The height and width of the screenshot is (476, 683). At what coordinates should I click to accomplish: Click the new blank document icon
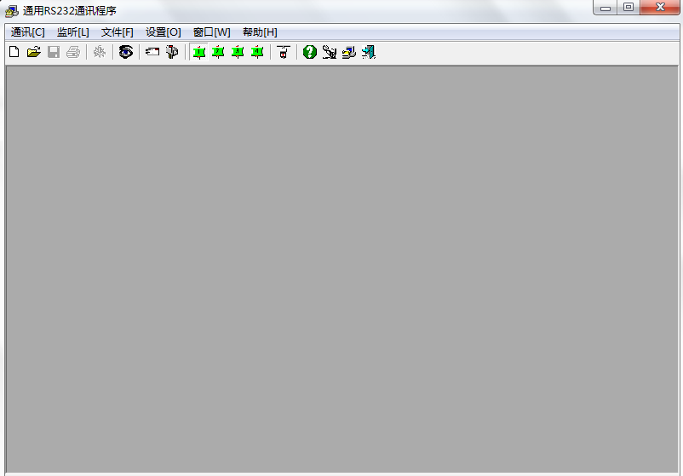[x=14, y=52]
